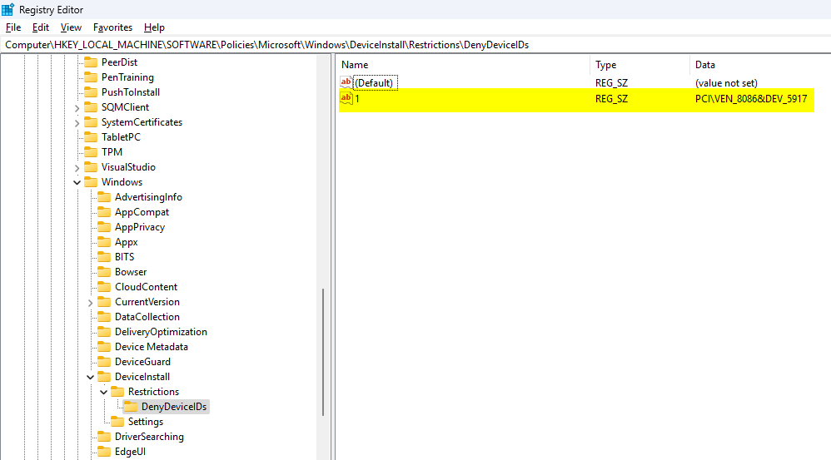Collapse the Windows tree node

[x=77, y=182]
